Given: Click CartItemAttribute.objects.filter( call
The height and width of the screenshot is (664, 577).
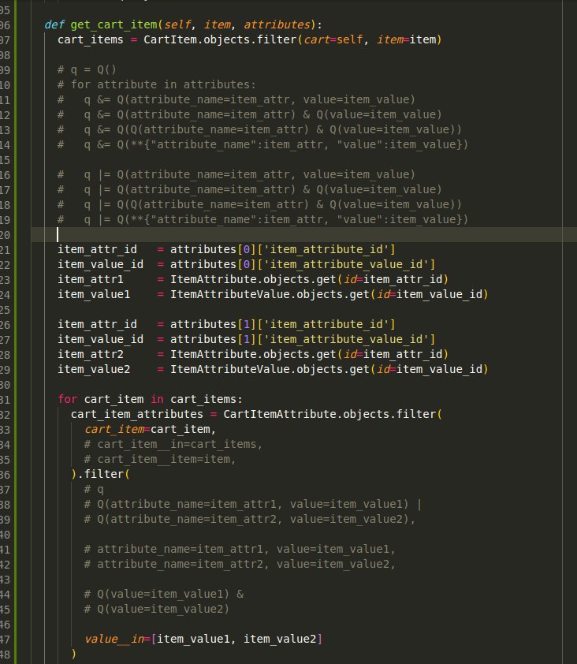Looking at the screenshot, I should click(333, 414).
